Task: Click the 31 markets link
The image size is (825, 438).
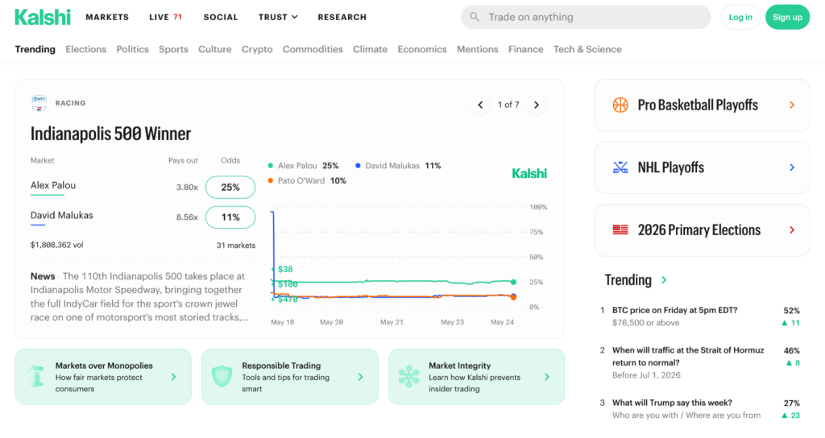Action: click(x=236, y=245)
